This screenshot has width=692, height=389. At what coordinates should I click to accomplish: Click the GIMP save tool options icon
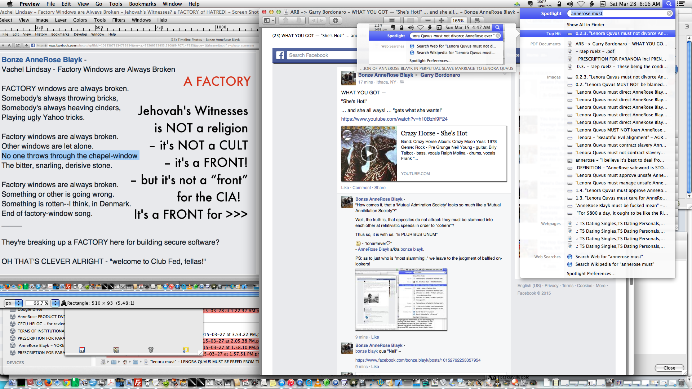(82, 350)
